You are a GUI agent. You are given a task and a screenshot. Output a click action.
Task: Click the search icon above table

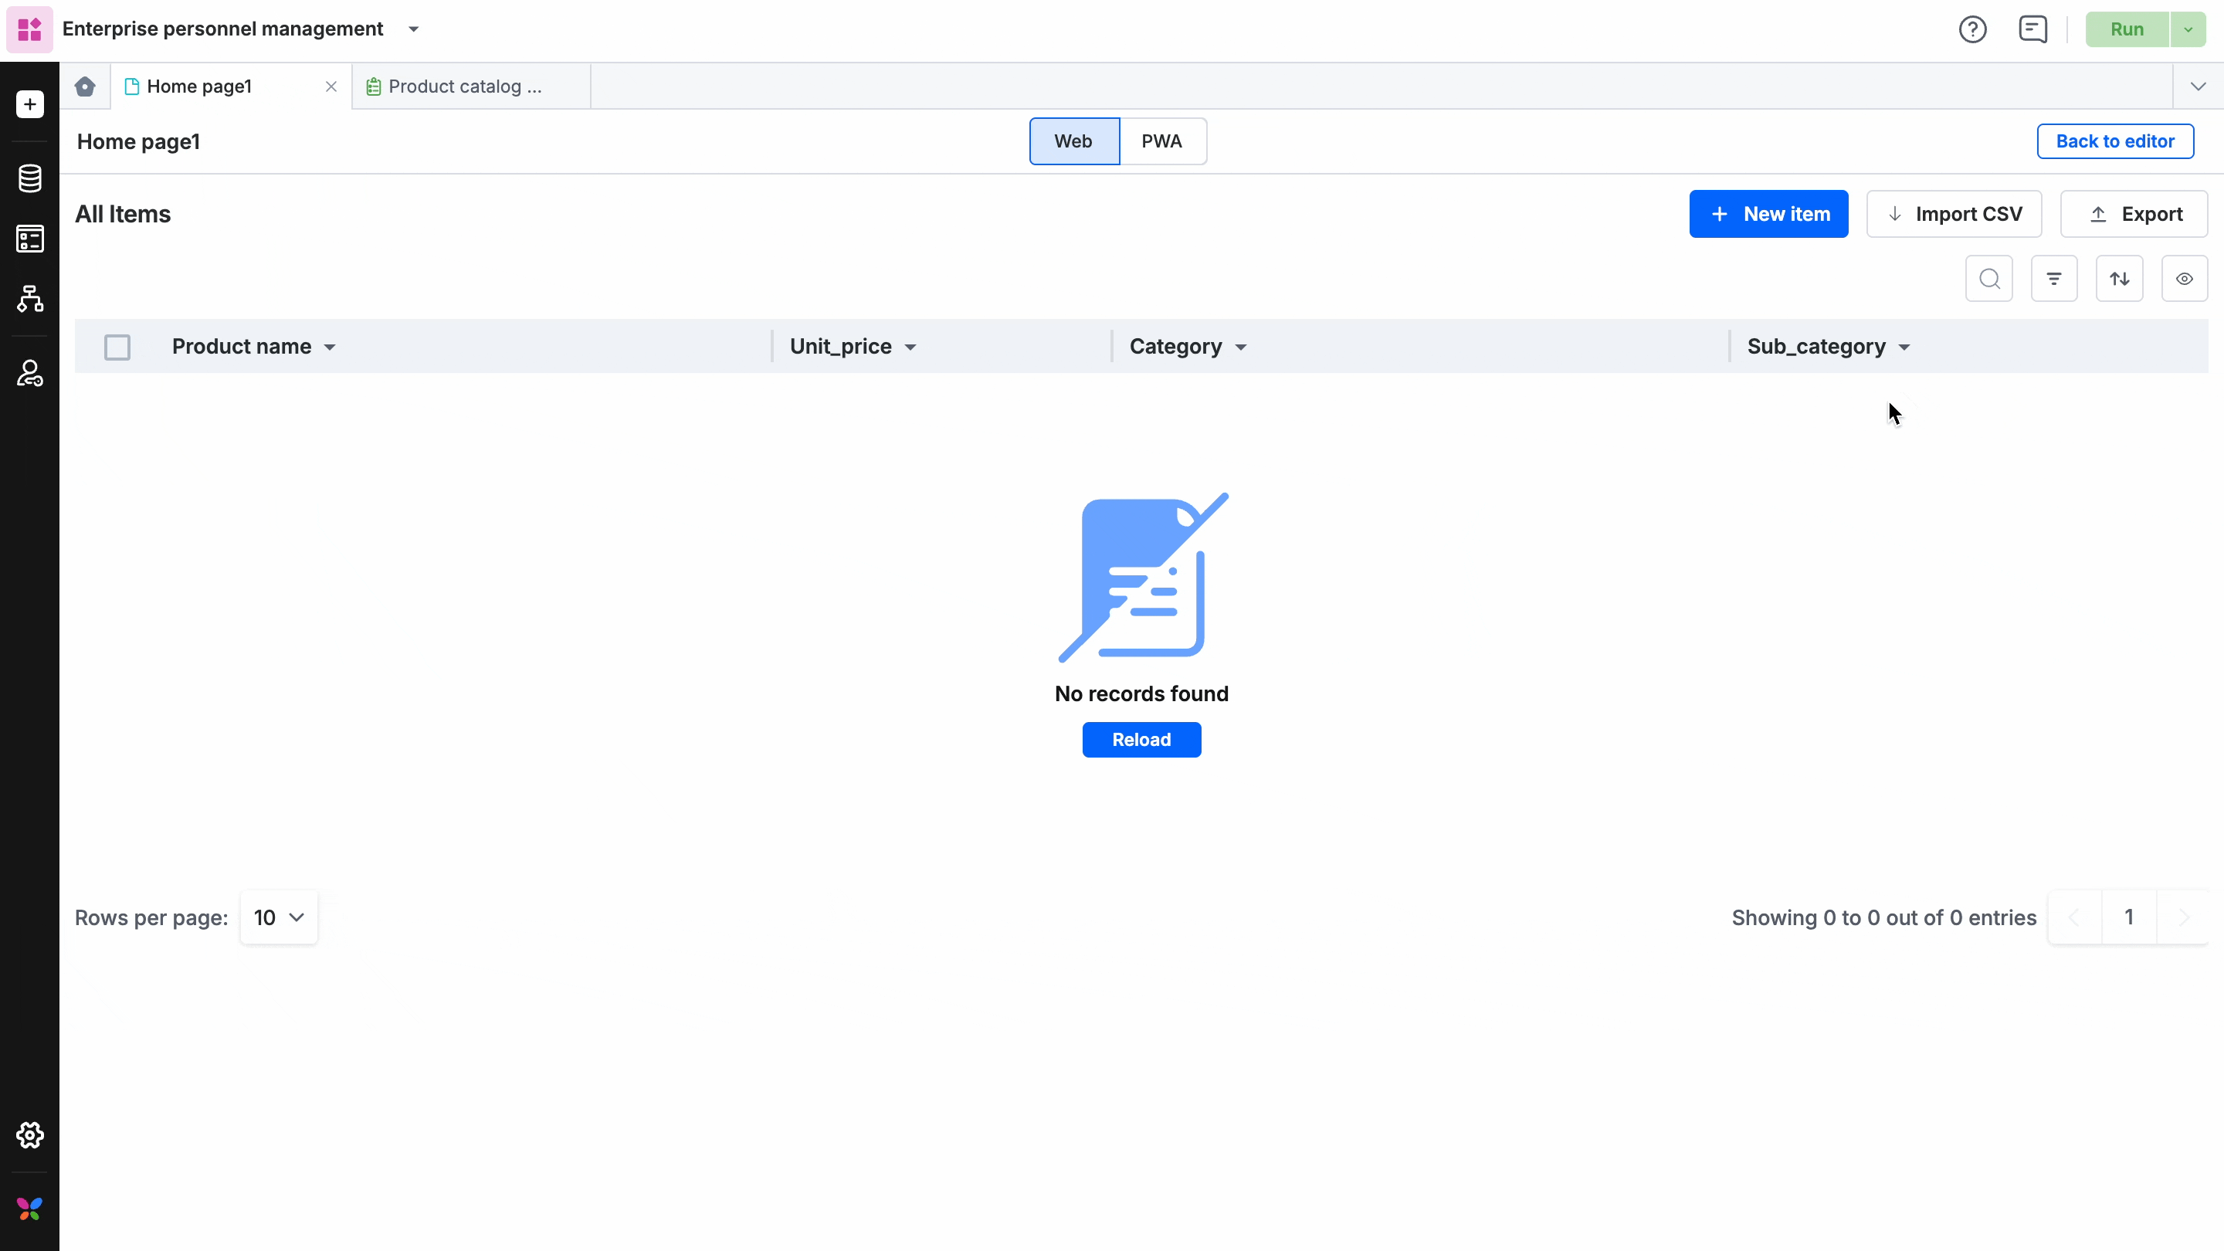pos(1989,279)
